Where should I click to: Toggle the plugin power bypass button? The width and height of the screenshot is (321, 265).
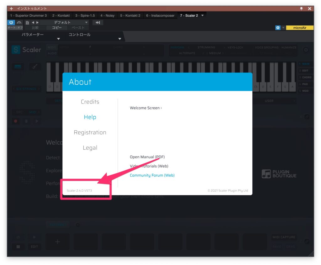coord(11,23)
